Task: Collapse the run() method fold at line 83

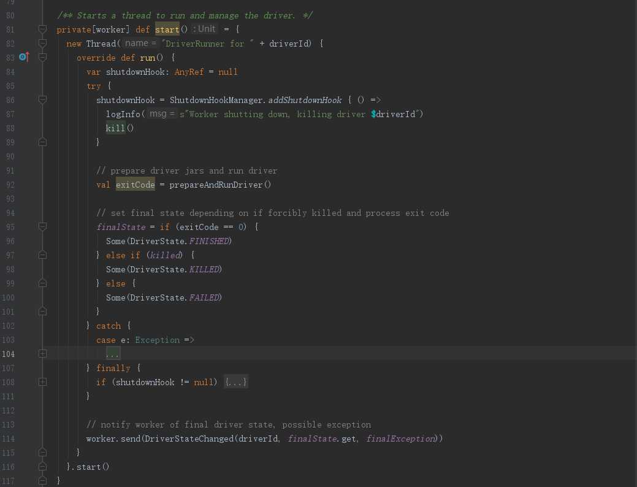Action: (42, 57)
